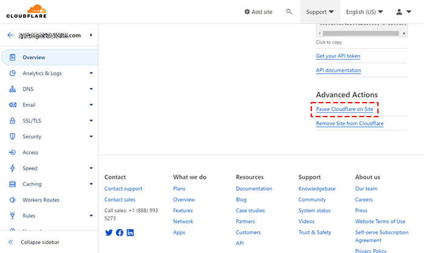Open Network under What we do
This screenshot has height=253, width=424.
tap(183, 222)
